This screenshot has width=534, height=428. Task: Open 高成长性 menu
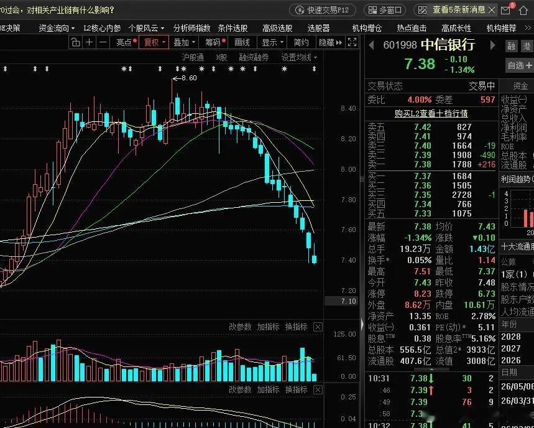point(456,28)
